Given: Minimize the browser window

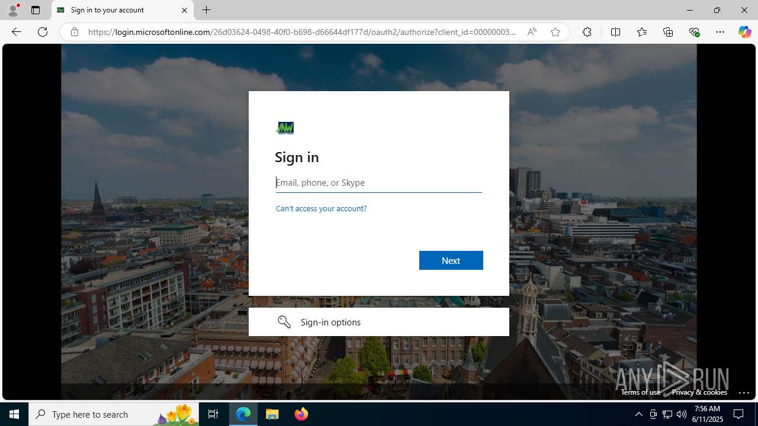Looking at the screenshot, I should 690,10.
